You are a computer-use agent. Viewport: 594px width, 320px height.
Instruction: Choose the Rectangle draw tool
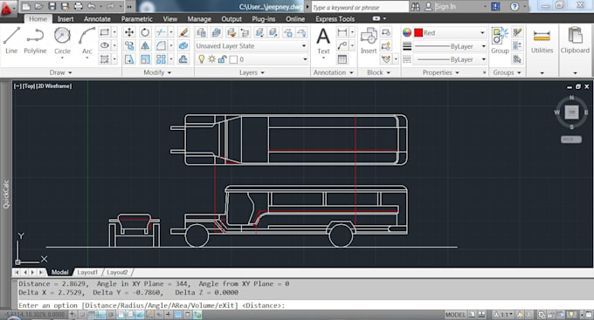(105, 32)
